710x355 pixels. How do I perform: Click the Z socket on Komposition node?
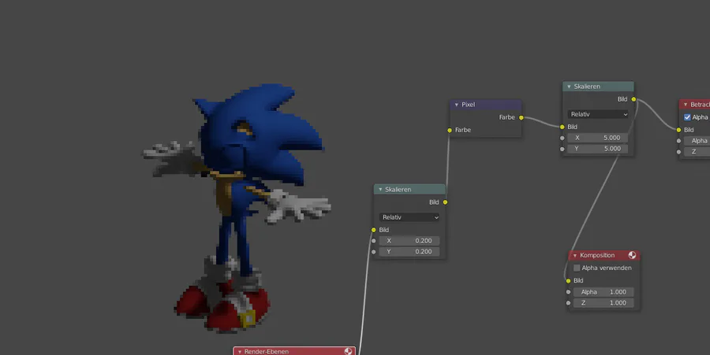(x=568, y=303)
